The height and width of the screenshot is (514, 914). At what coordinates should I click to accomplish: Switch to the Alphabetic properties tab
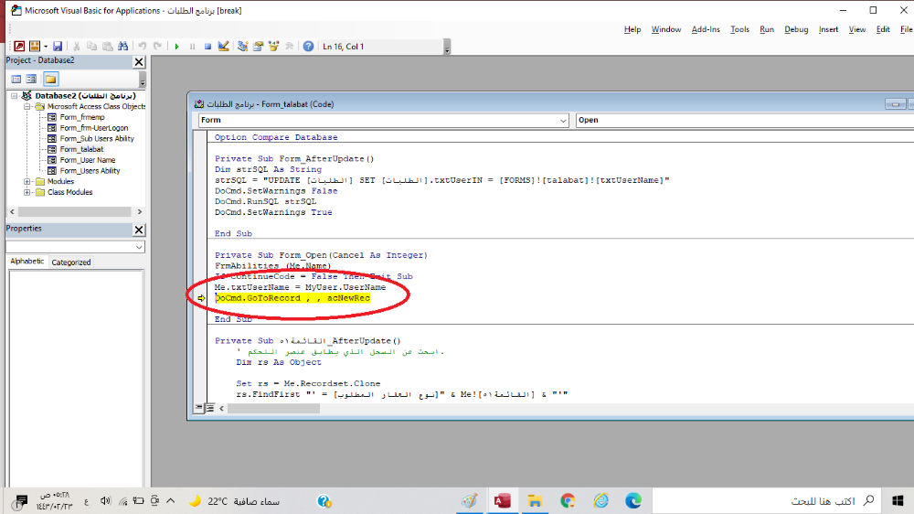27,262
